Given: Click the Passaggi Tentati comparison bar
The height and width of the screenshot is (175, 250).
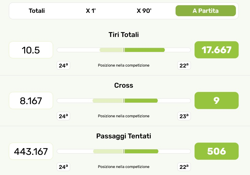Looking at the screenshot, I should click(x=124, y=151).
